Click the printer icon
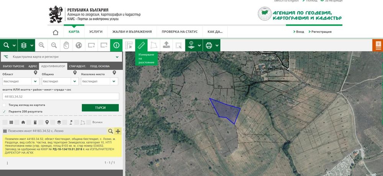383x176 pixels. (x=209, y=46)
